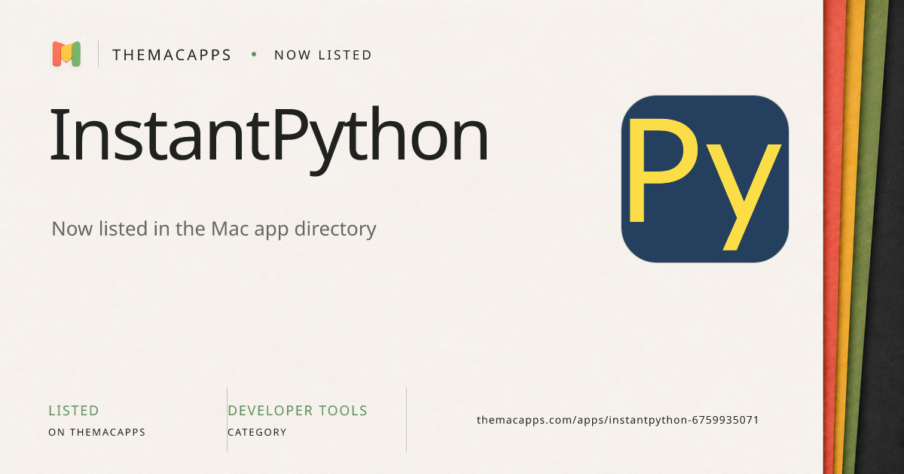Click the InstantPython Py app icon
The height and width of the screenshot is (474, 904).
pos(705,179)
